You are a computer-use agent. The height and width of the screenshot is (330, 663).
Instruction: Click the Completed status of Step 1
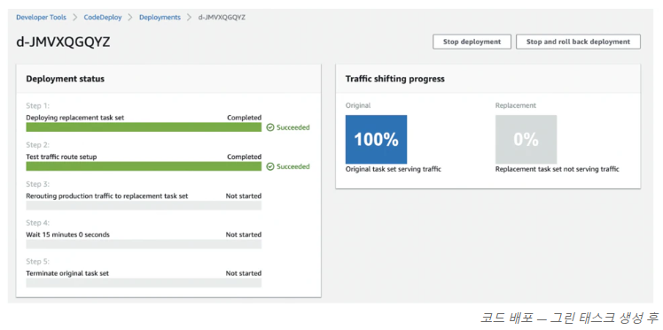click(x=244, y=118)
